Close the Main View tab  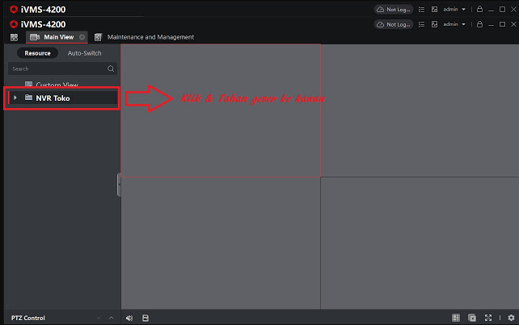tap(82, 37)
